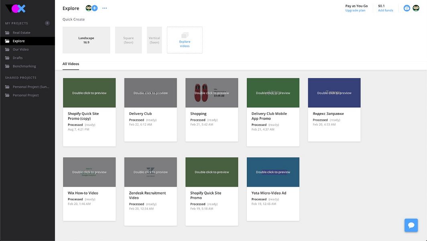Select the Shopping video thumbnail with shoes
Viewport: 427px width, 241px height.
212,93
